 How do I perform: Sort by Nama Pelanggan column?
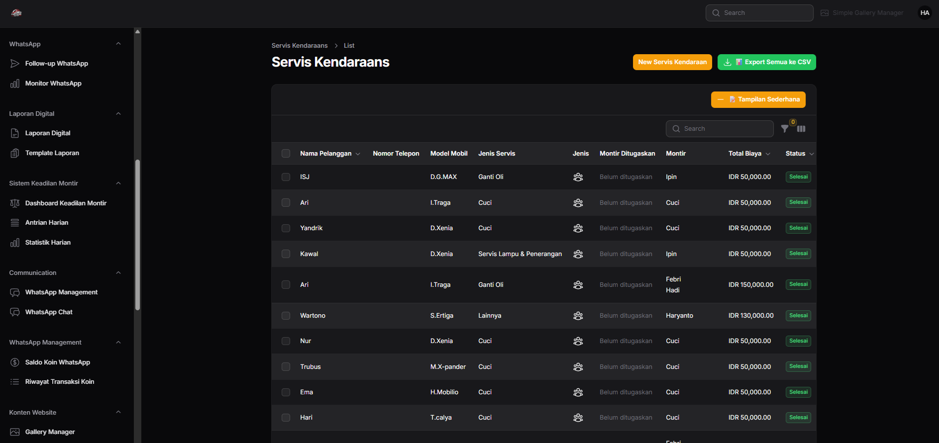pos(330,154)
